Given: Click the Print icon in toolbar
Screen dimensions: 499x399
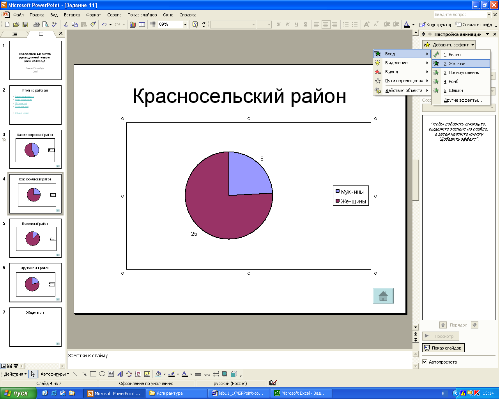Looking at the screenshot, I should [x=37, y=25].
